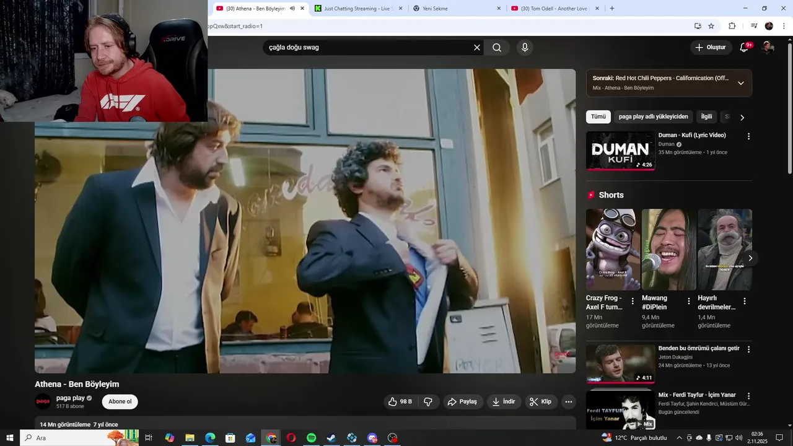
Task: Open the Mawang #DiPlein short thumbnail
Action: click(669, 249)
